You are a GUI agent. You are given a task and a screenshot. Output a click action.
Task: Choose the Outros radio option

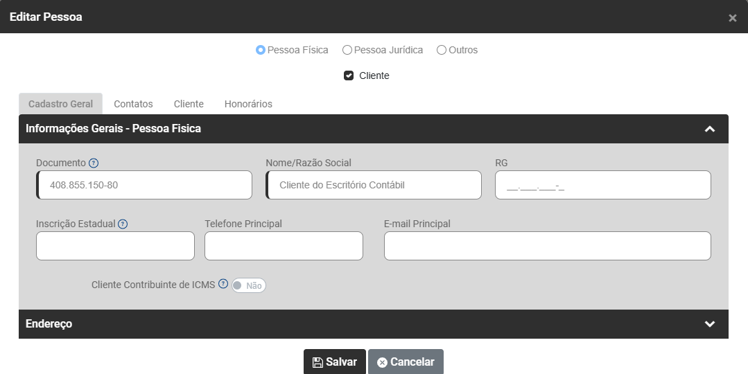click(442, 50)
